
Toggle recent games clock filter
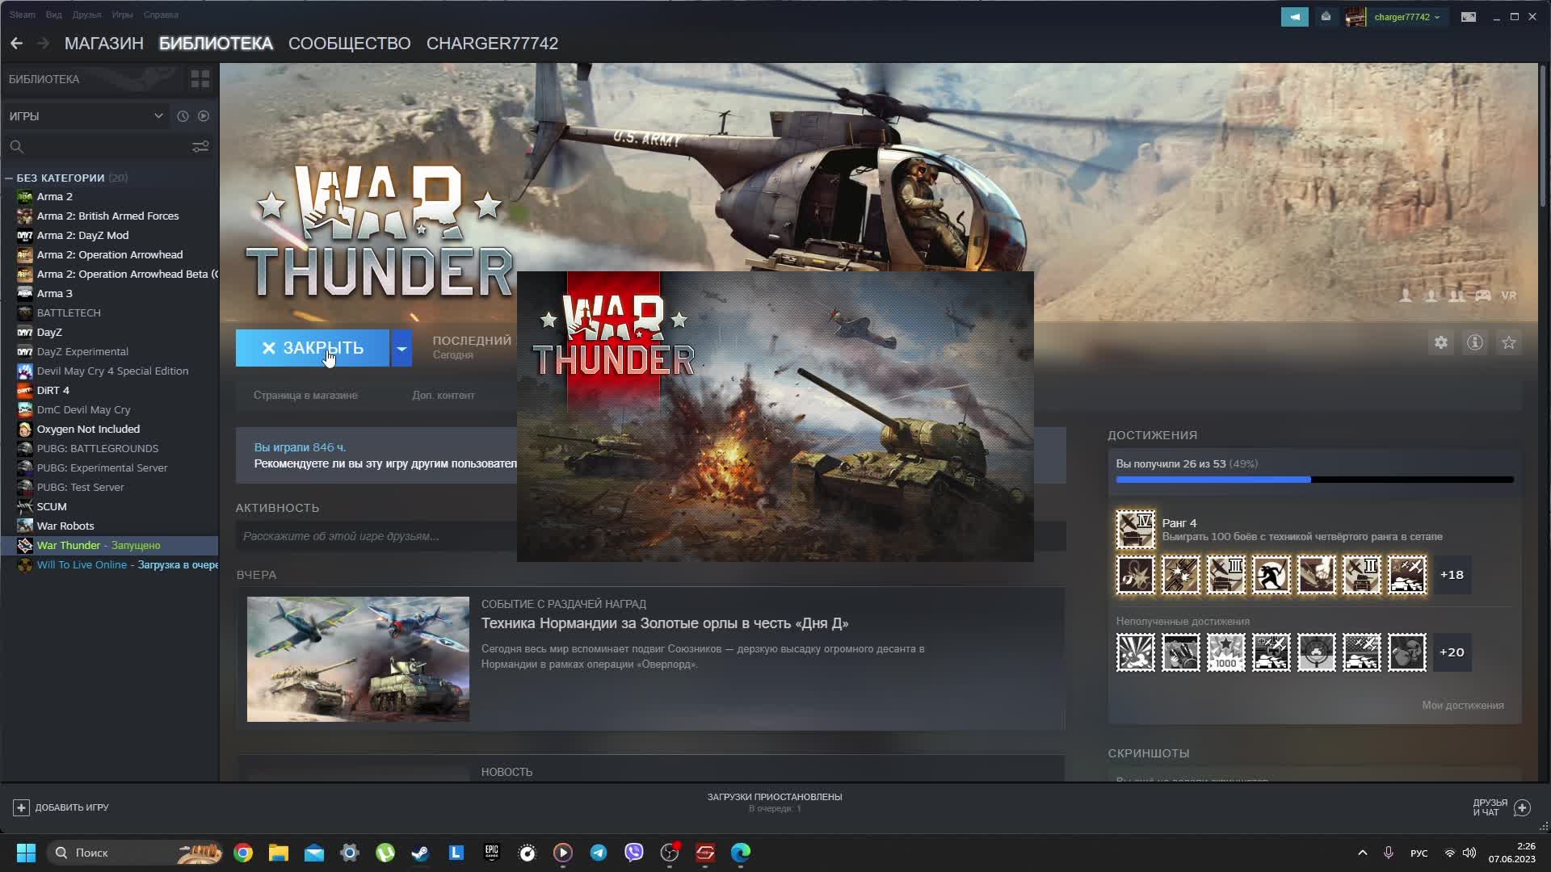(x=183, y=116)
